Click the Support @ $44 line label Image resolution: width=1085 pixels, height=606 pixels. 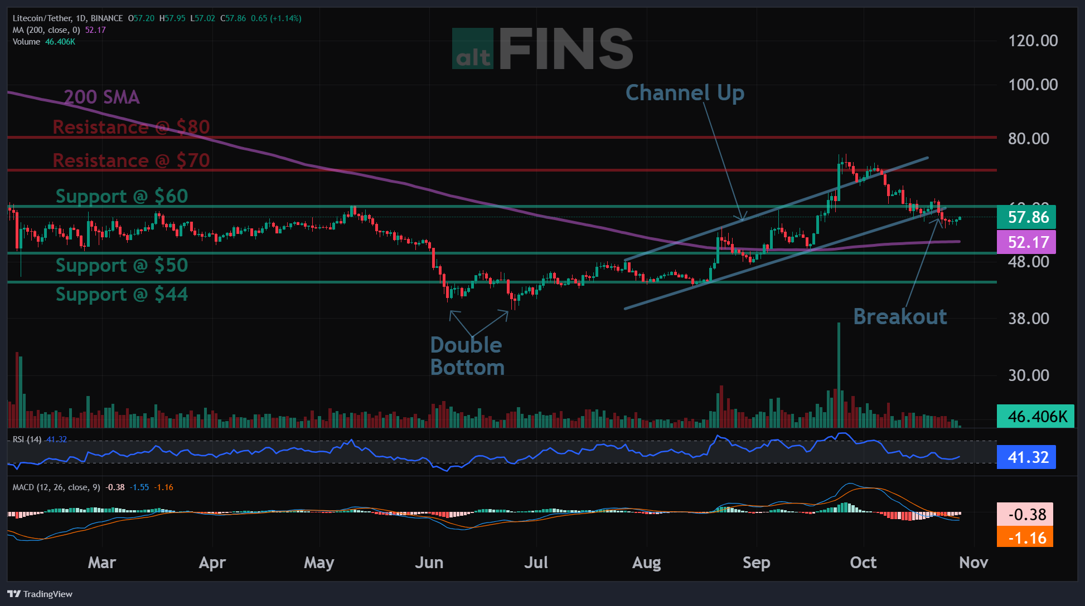[x=122, y=294]
